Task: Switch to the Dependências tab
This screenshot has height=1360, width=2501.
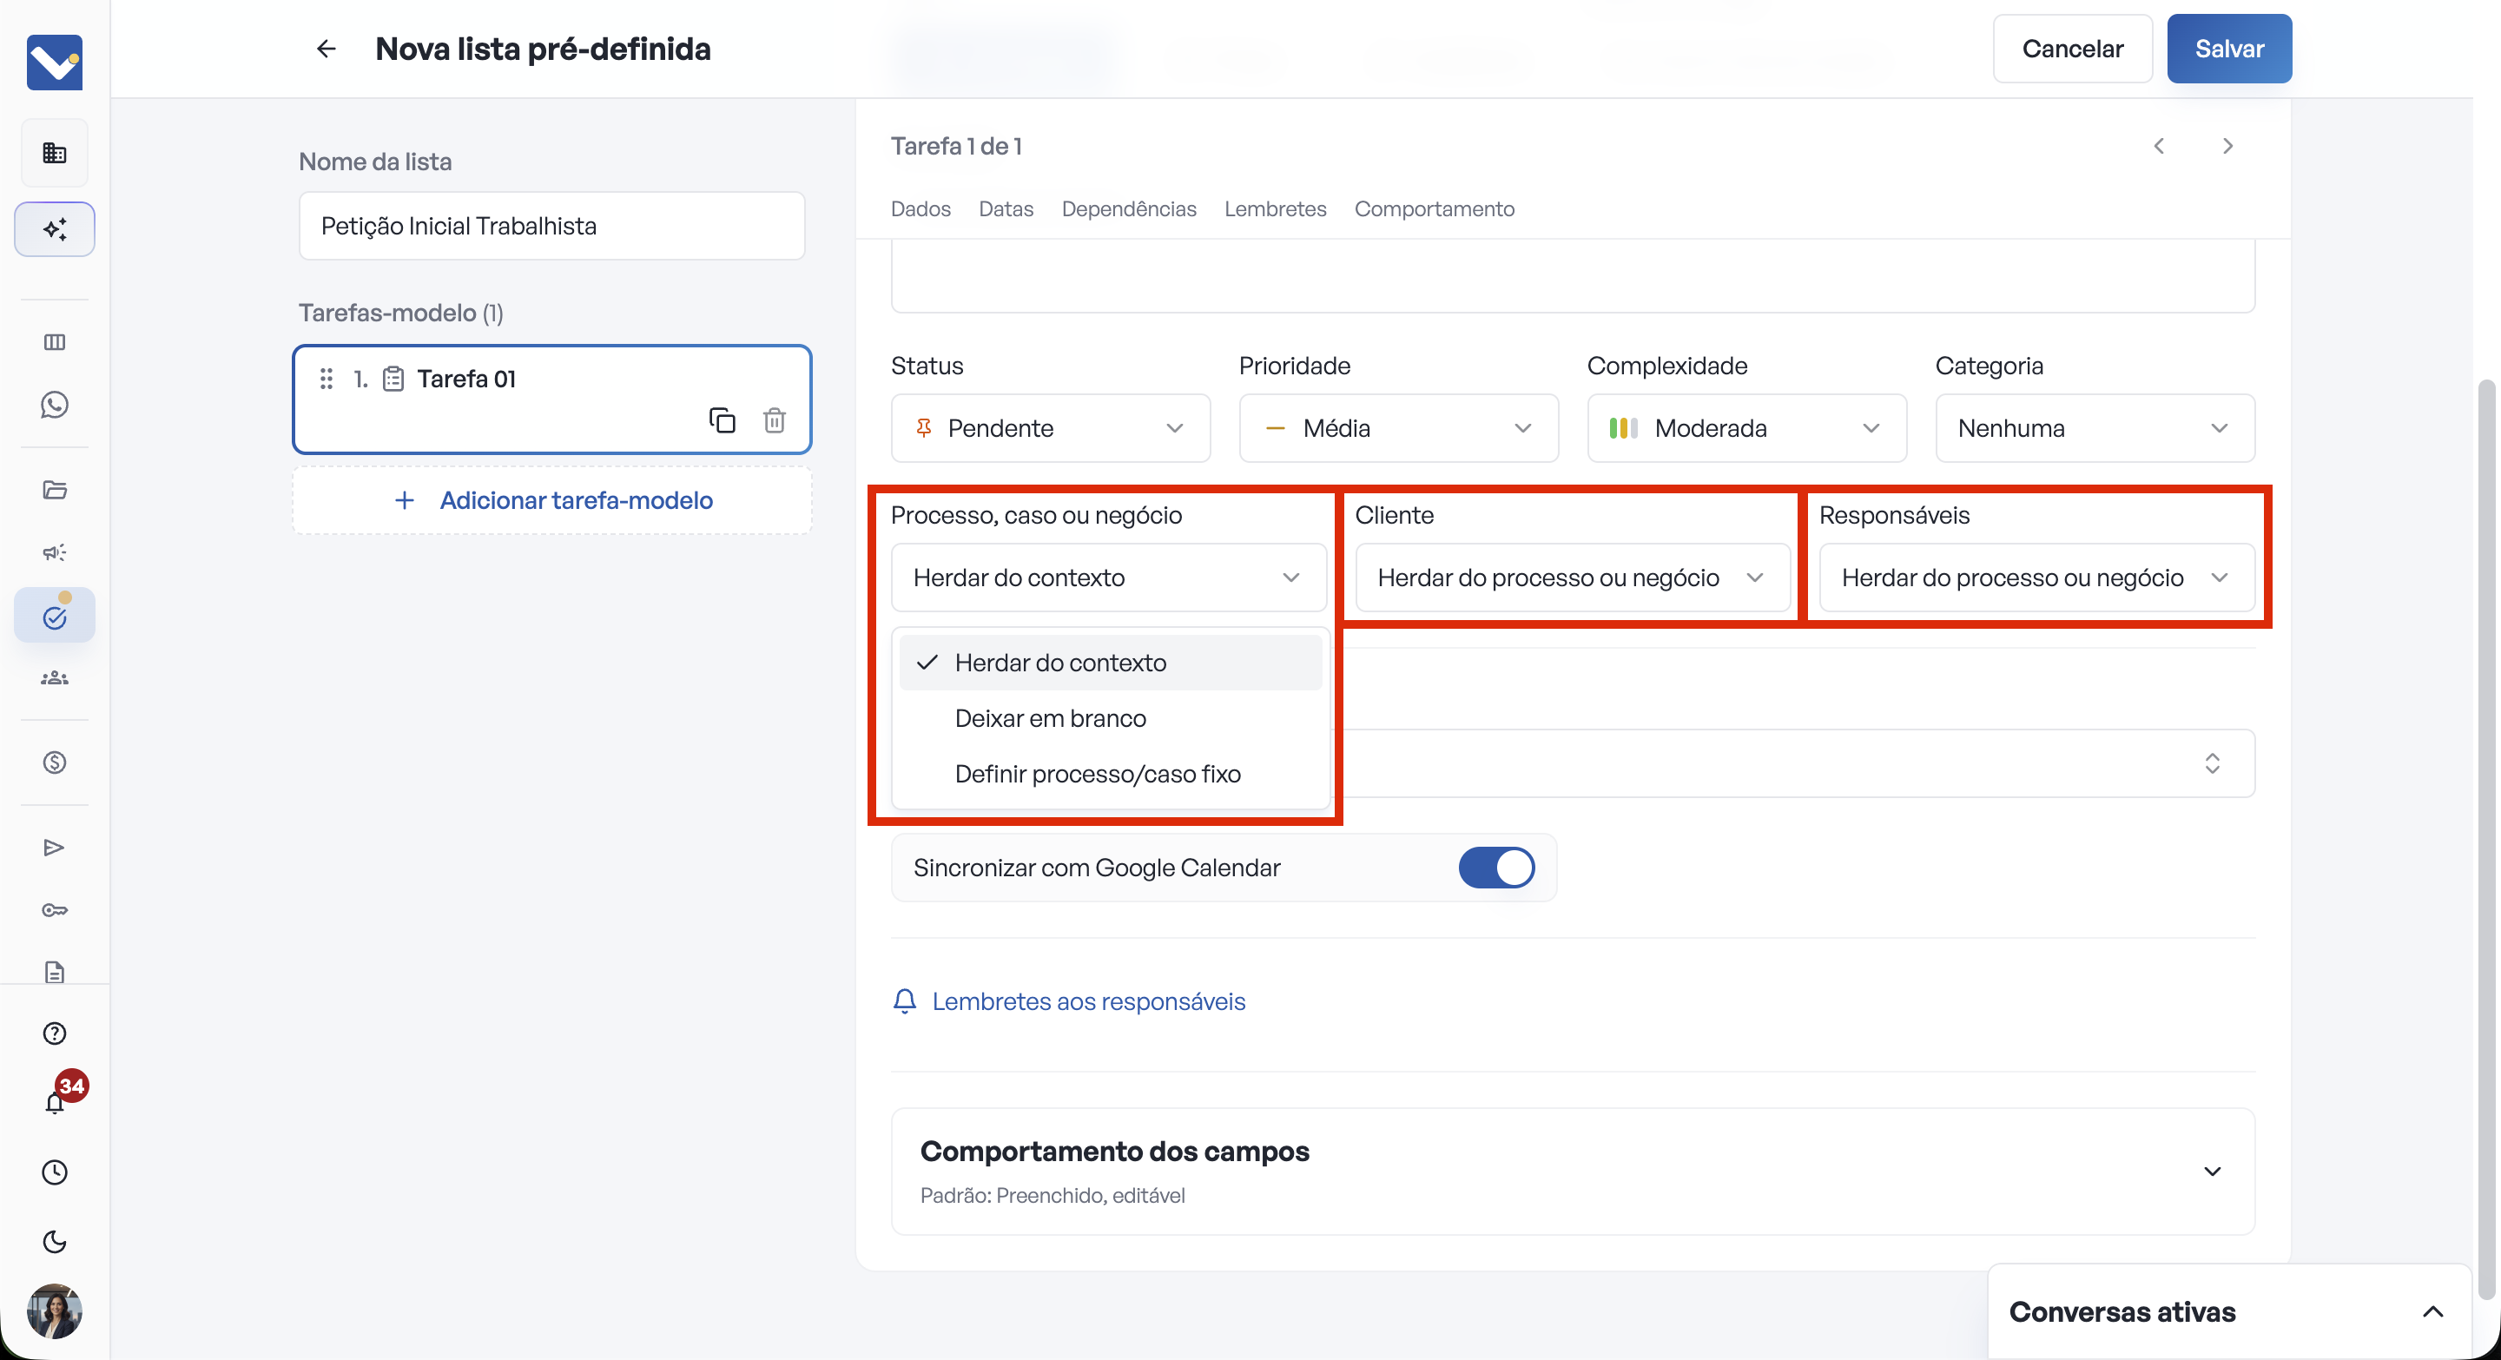Action: click(1128, 208)
